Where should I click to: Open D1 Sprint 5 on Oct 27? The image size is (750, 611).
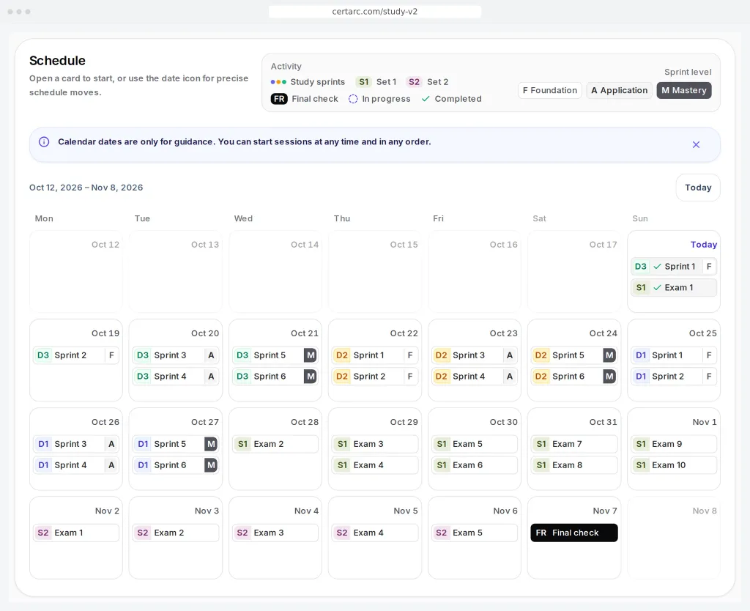click(176, 444)
